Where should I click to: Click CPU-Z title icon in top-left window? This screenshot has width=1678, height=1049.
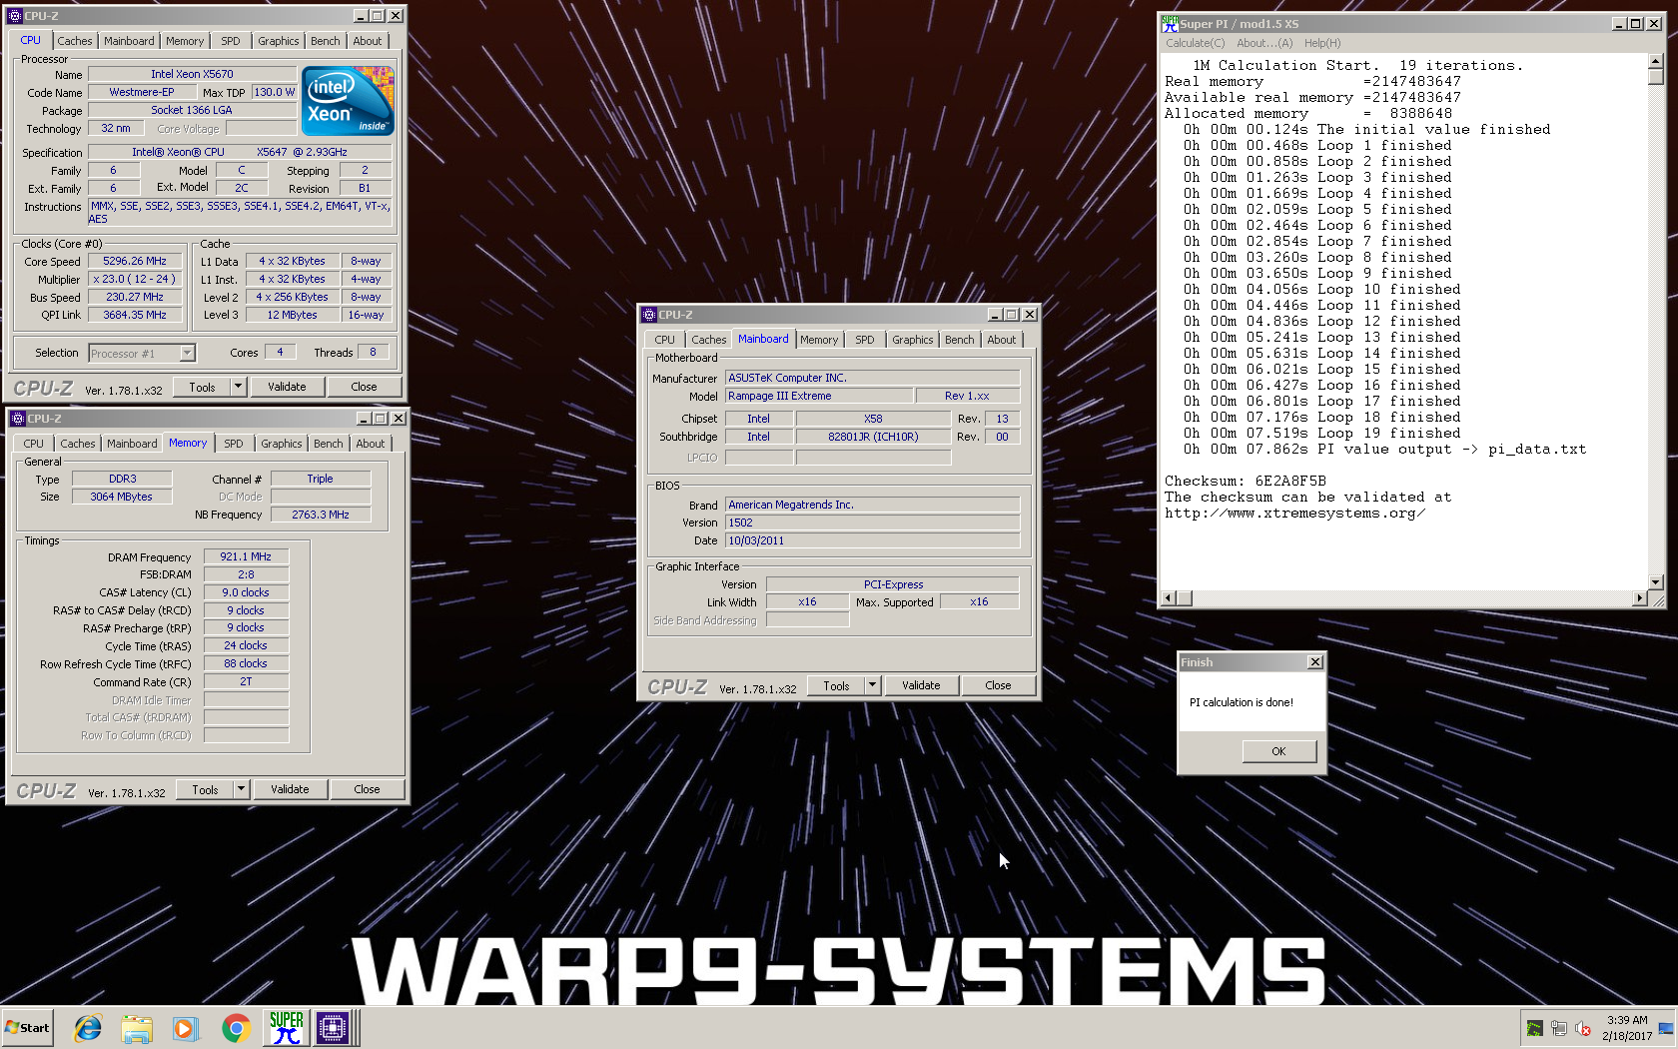click(x=15, y=16)
